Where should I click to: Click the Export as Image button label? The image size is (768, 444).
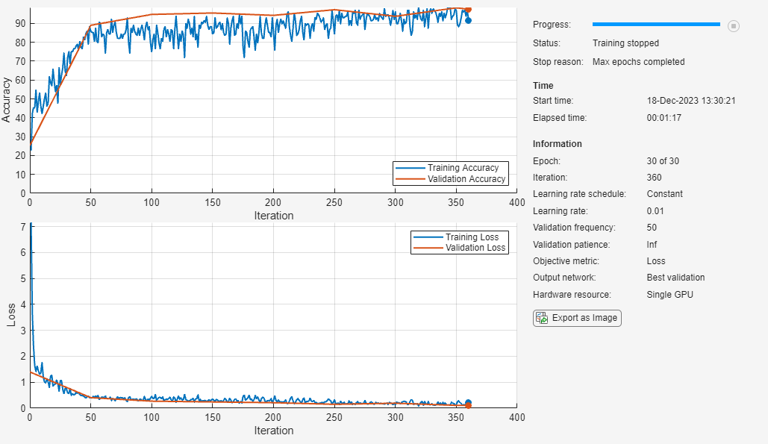tap(584, 318)
